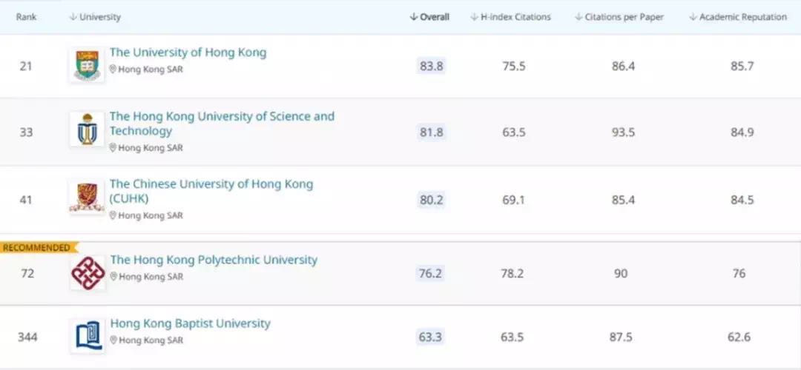Click the CUHK emblem logo
Image resolution: width=801 pixels, height=370 pixels.
[x=87, y=198]
